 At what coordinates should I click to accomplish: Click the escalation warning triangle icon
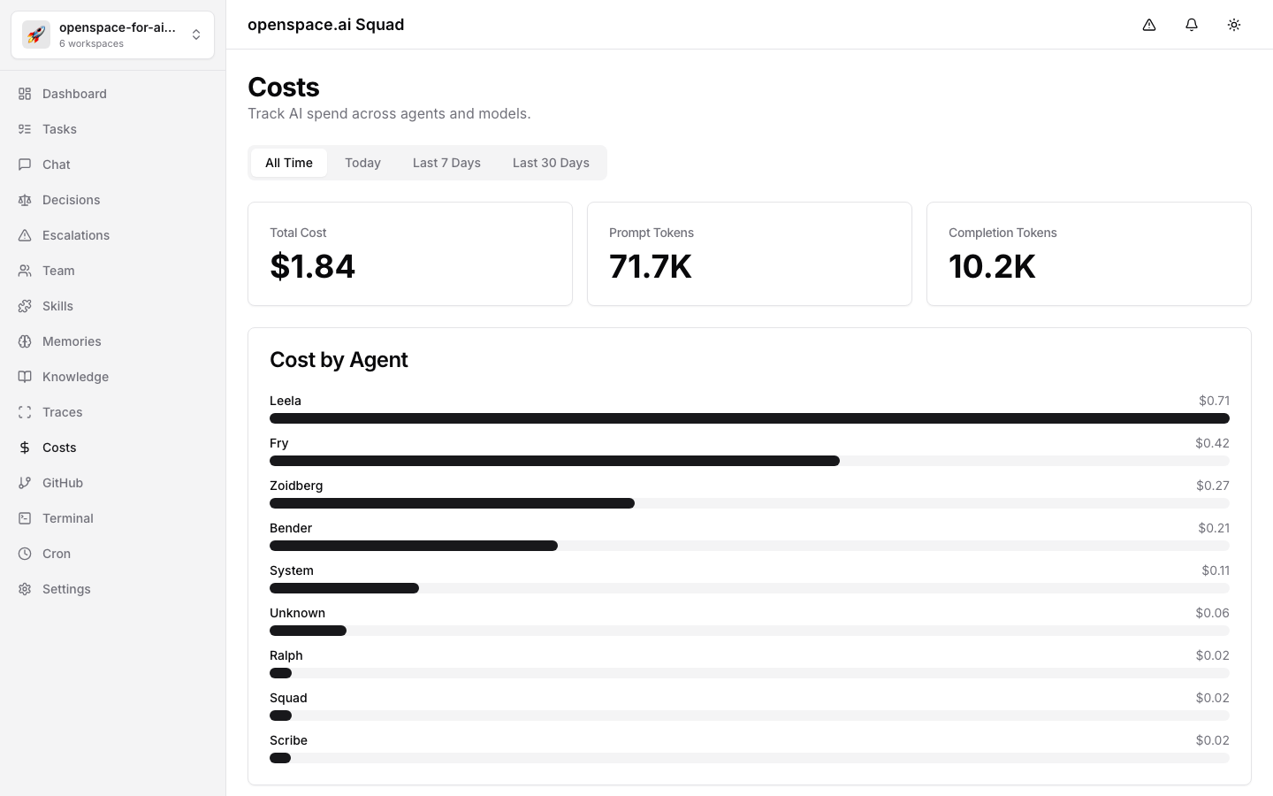[1149, 25]
